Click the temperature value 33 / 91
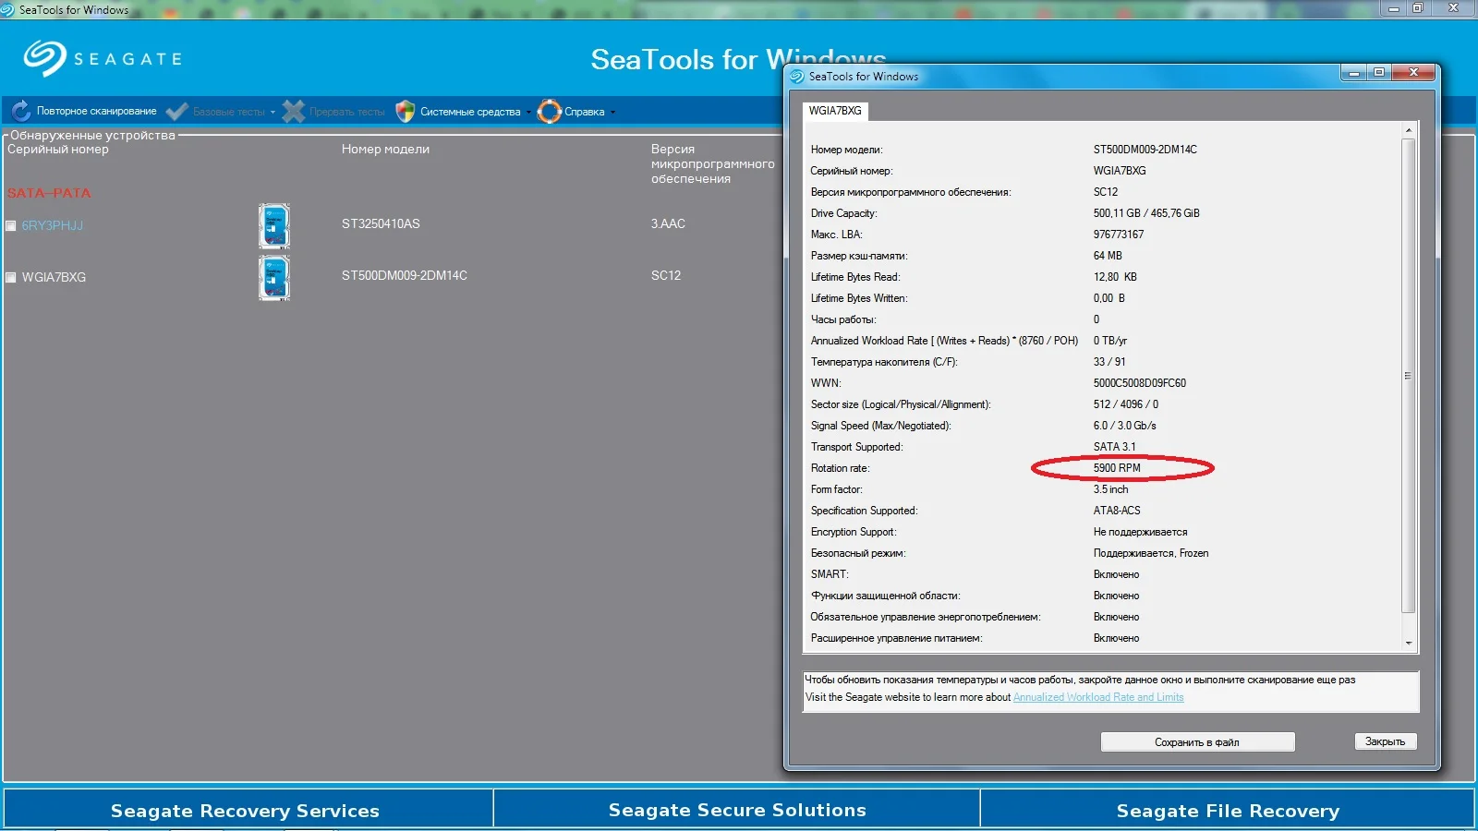This screenshot has width=1478, height=831. coord(1109,362)
